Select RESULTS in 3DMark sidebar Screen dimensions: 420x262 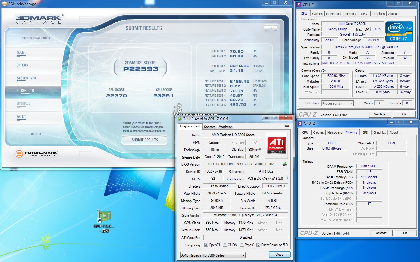(33, 92)
